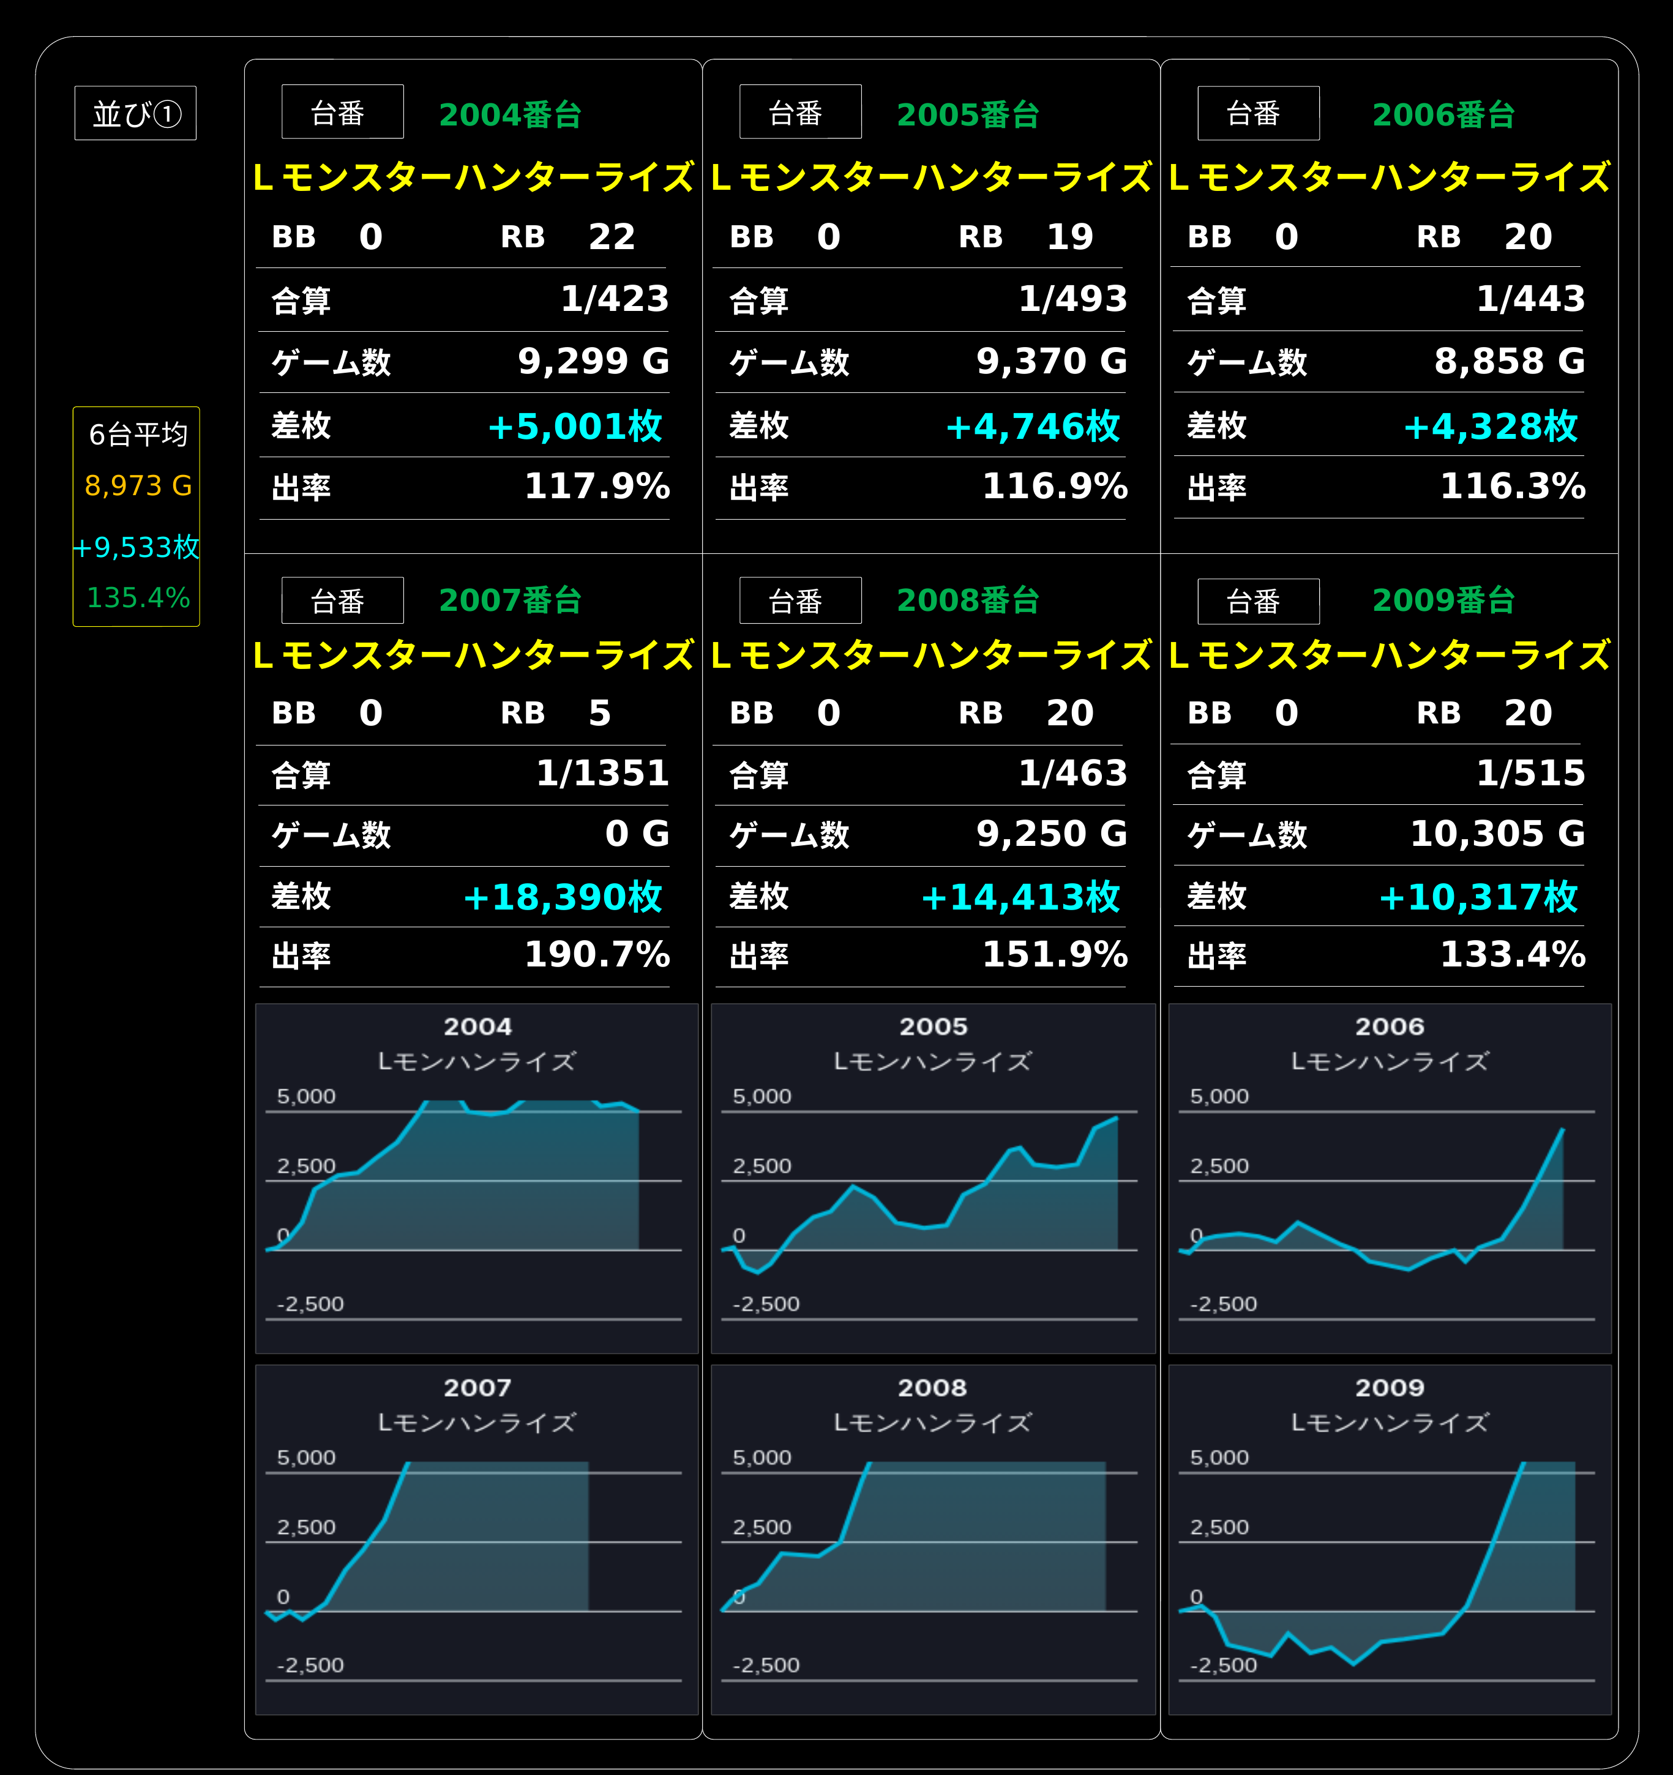This screenshot has width=1673, height=1775.
Task: Open the 2007番台 machine heading
Action: [x=510, y=600]
